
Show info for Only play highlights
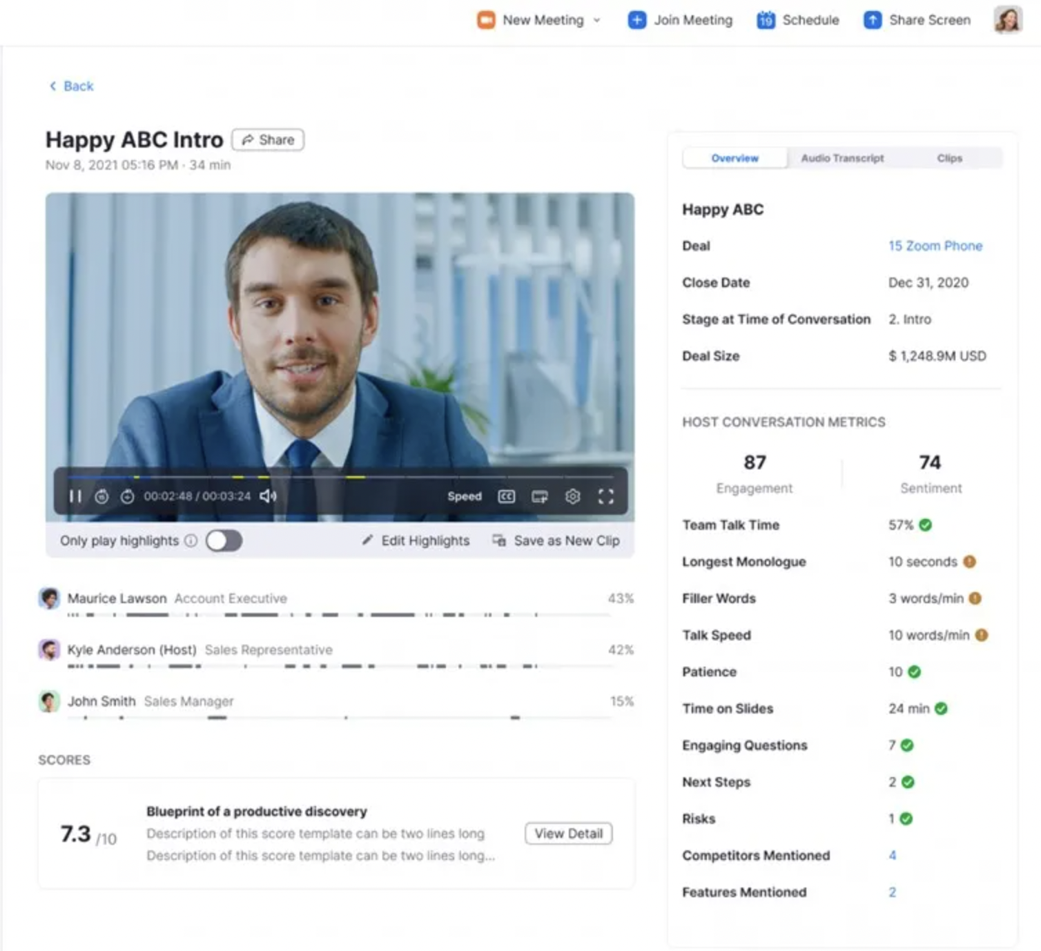pos(191,540)
